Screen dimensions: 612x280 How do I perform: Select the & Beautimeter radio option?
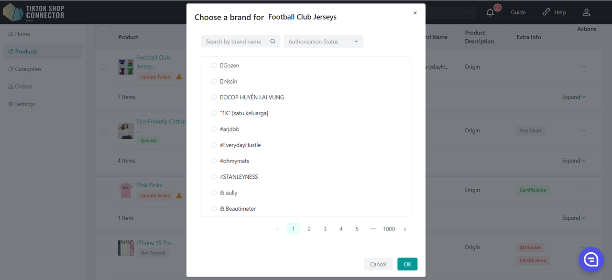[214, 208]
